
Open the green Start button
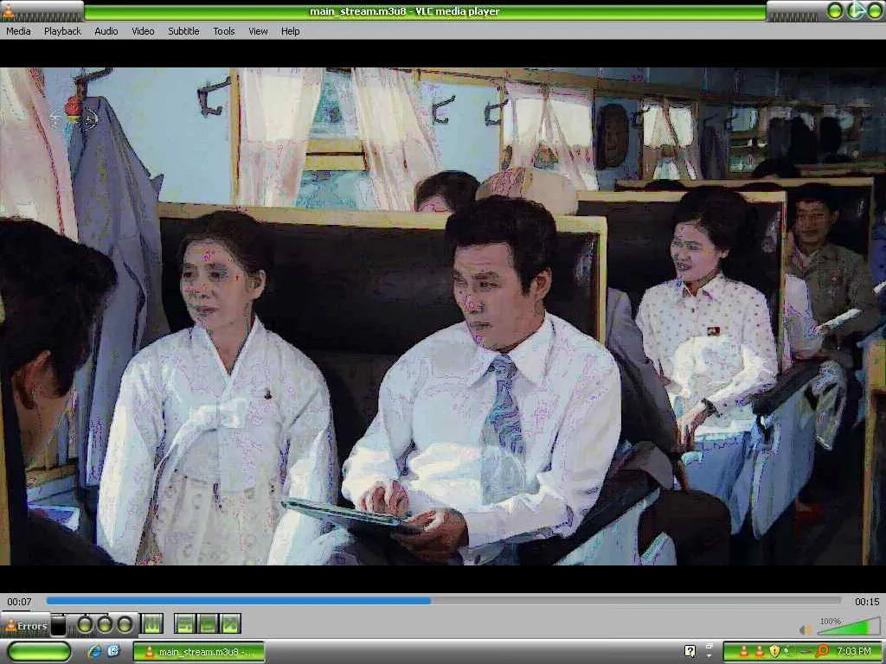pos(40,652)
